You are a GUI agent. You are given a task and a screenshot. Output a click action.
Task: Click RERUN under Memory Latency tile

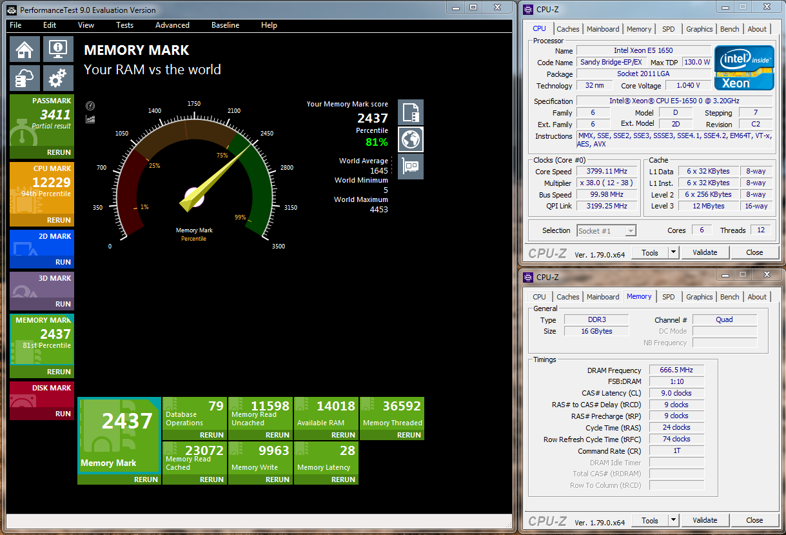pos(343,479)
